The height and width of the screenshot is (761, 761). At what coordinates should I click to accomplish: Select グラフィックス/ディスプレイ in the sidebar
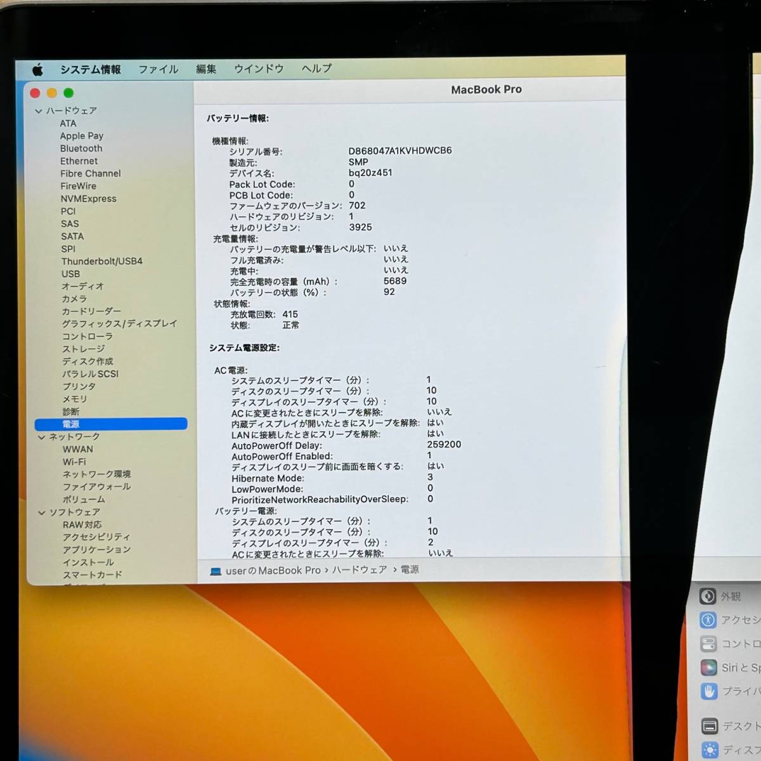coord(119,323)
